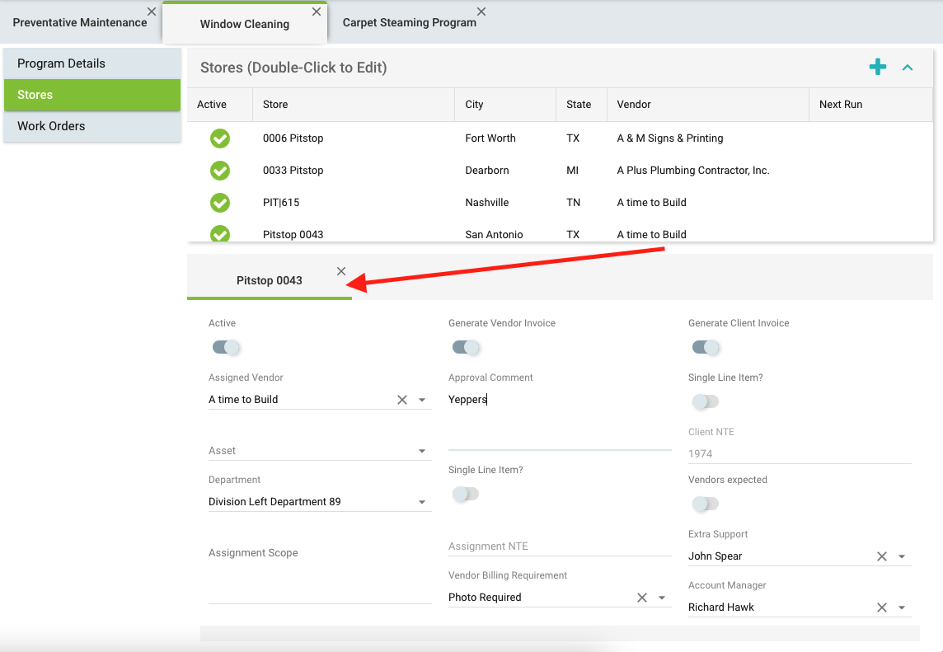Screen dimensions: 943x652
Task: Click the green check icon for PIT|615
Action: [x=220, y=203]
